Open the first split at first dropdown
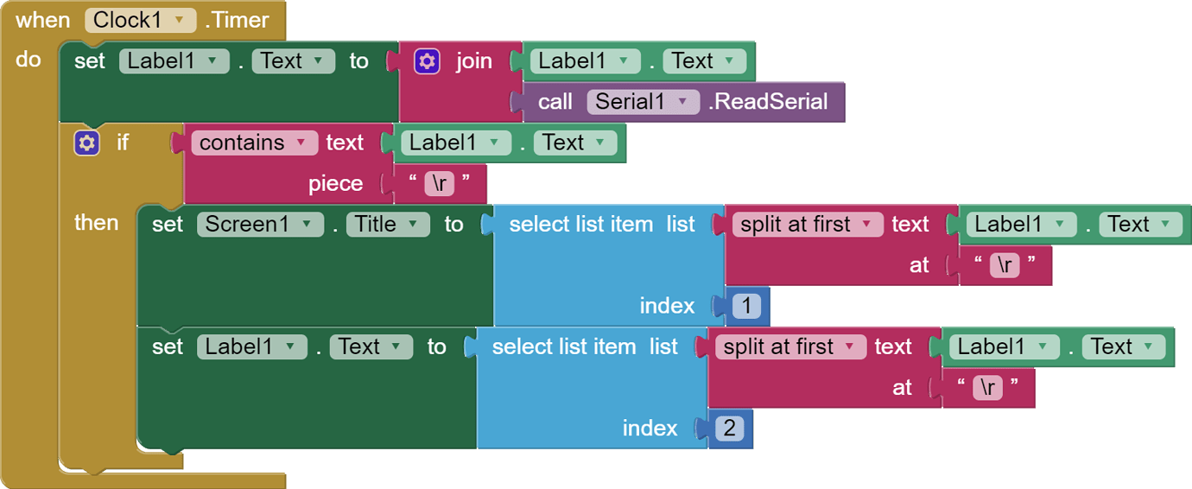Image resolution: width=1192 pixels, height=489 pixels. (807, 225)
